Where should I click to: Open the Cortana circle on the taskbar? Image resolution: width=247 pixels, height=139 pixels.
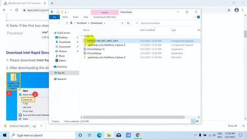coord(80,135)
